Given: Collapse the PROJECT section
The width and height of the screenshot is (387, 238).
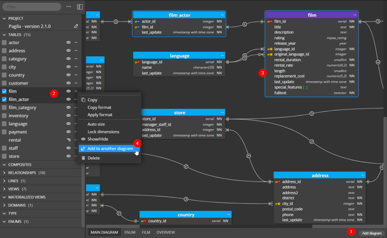Looking at the screenshot, I should (4, 19).
